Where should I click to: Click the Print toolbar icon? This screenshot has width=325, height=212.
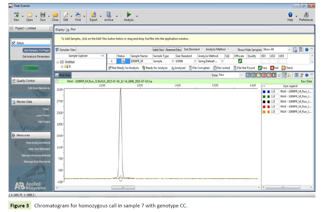tap(78, 15)
